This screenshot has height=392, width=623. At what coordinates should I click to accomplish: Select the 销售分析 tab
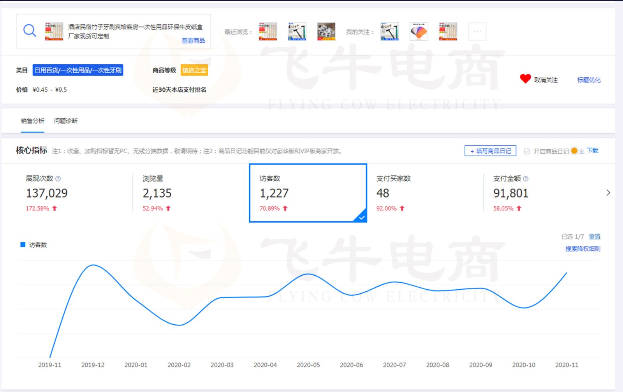click(33, 121)
